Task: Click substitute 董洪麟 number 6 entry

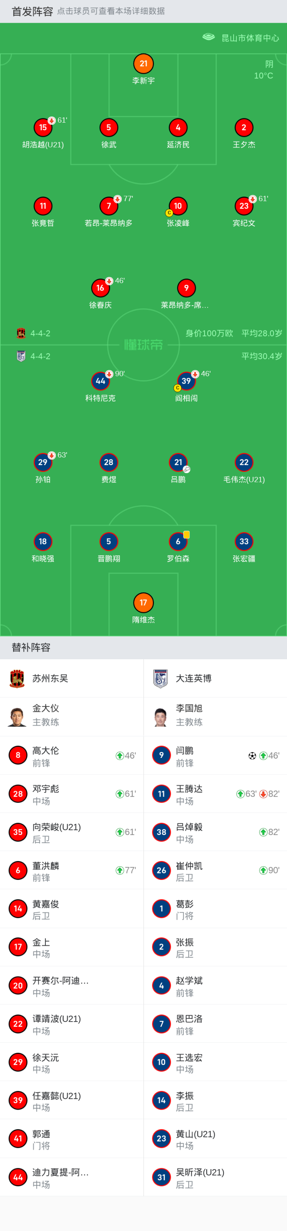Action: (71, 870)
